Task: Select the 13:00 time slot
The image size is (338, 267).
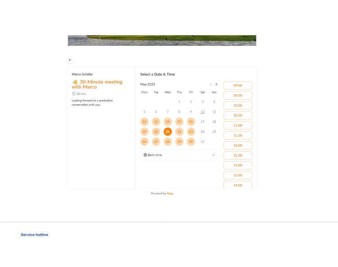Action: [238, 166]
